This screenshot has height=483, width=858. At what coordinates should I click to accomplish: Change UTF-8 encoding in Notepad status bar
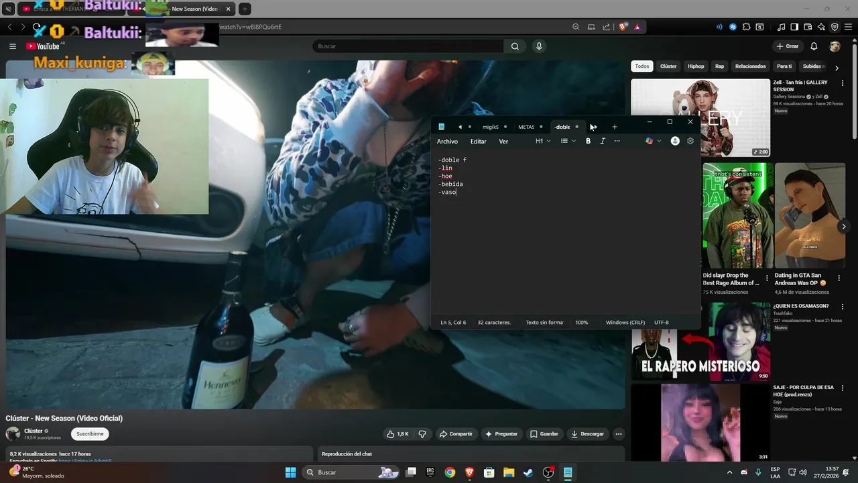(x=662, y=323)
